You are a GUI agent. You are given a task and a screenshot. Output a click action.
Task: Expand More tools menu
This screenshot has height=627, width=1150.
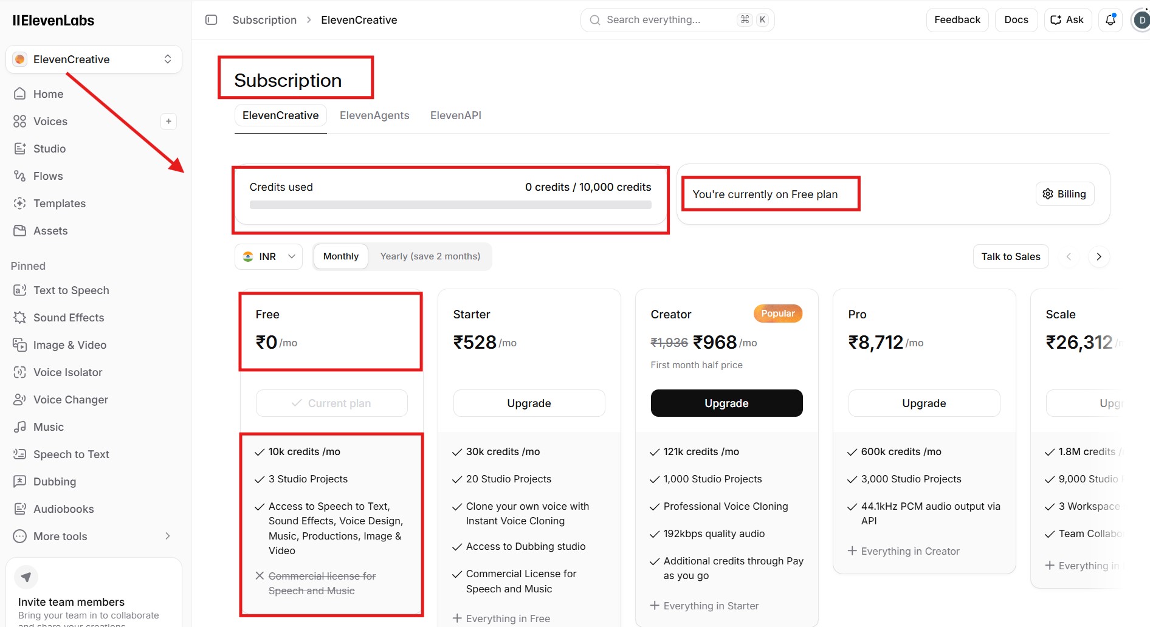pyautogui.click(x=94, y=536)
